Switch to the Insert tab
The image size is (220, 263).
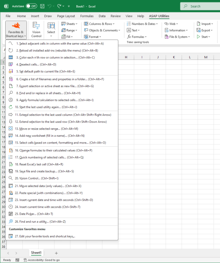click(35, 16)
